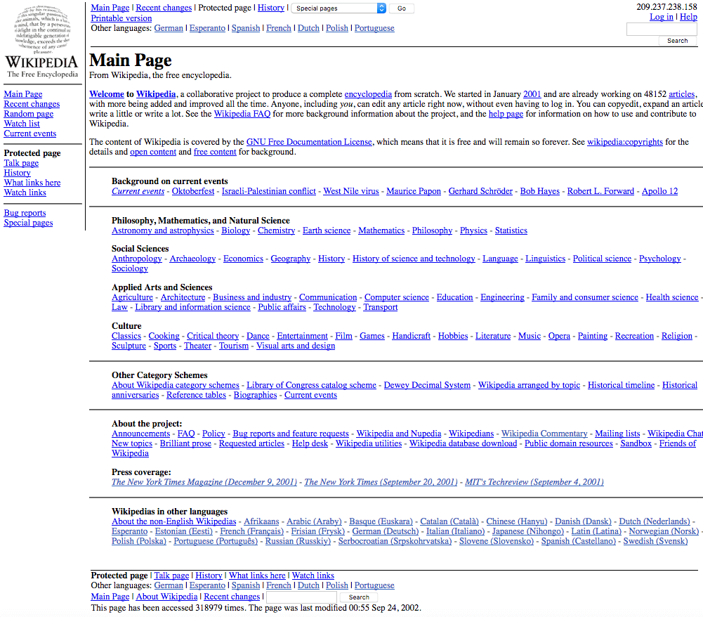Image resolution: width=703 pixels, height=617 pixels.
Task: Select the Computer science topic link
Action: pos(397,297)
